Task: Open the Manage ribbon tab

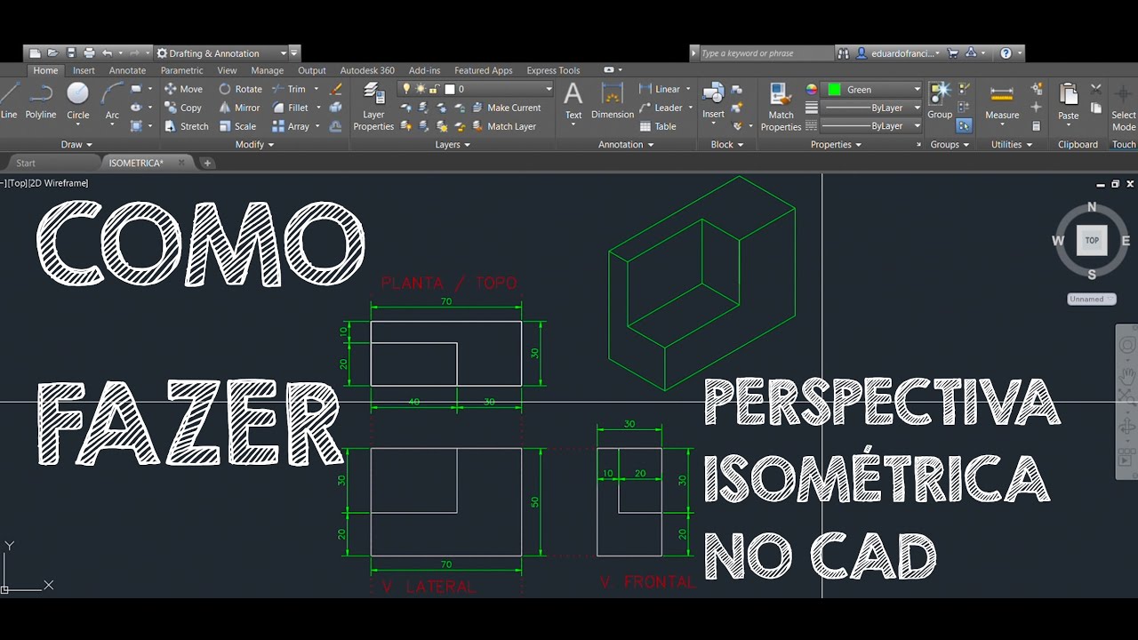Action: pos(267,70)
